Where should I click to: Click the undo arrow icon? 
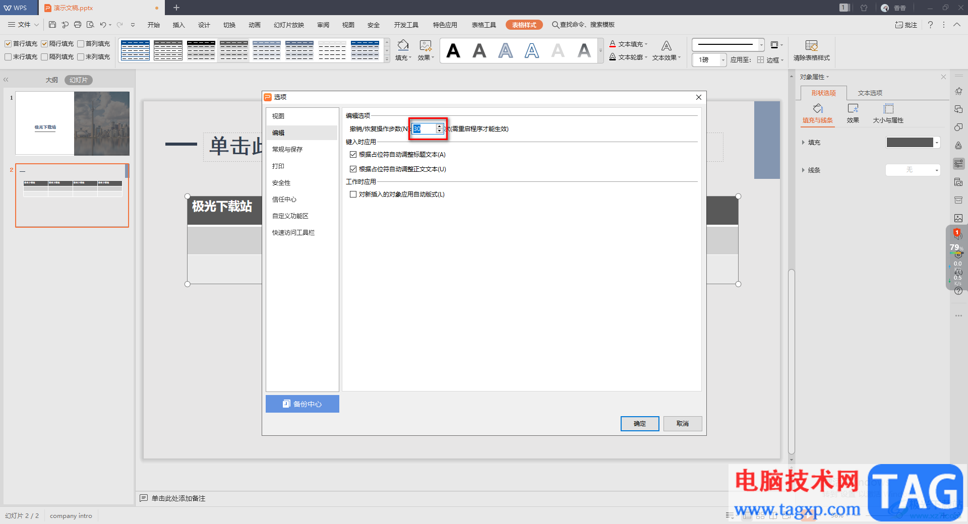(x=103, y=25)
